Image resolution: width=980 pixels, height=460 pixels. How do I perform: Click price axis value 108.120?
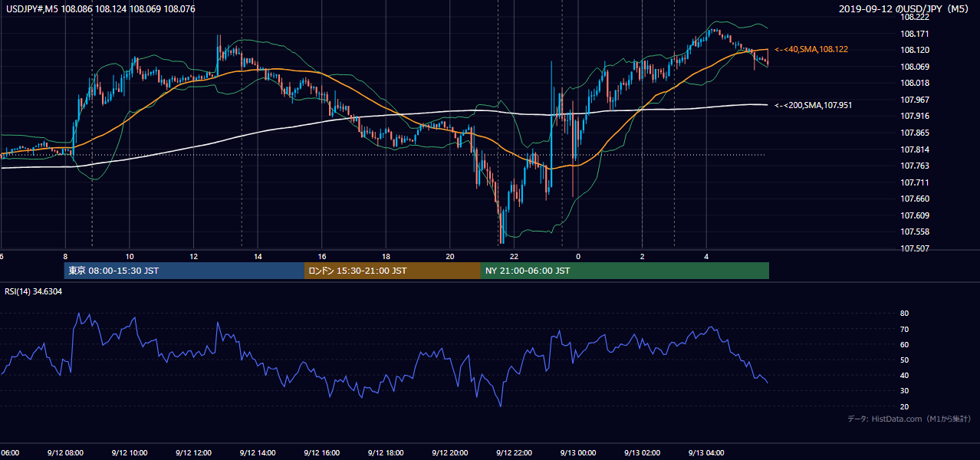pos(915,50)
